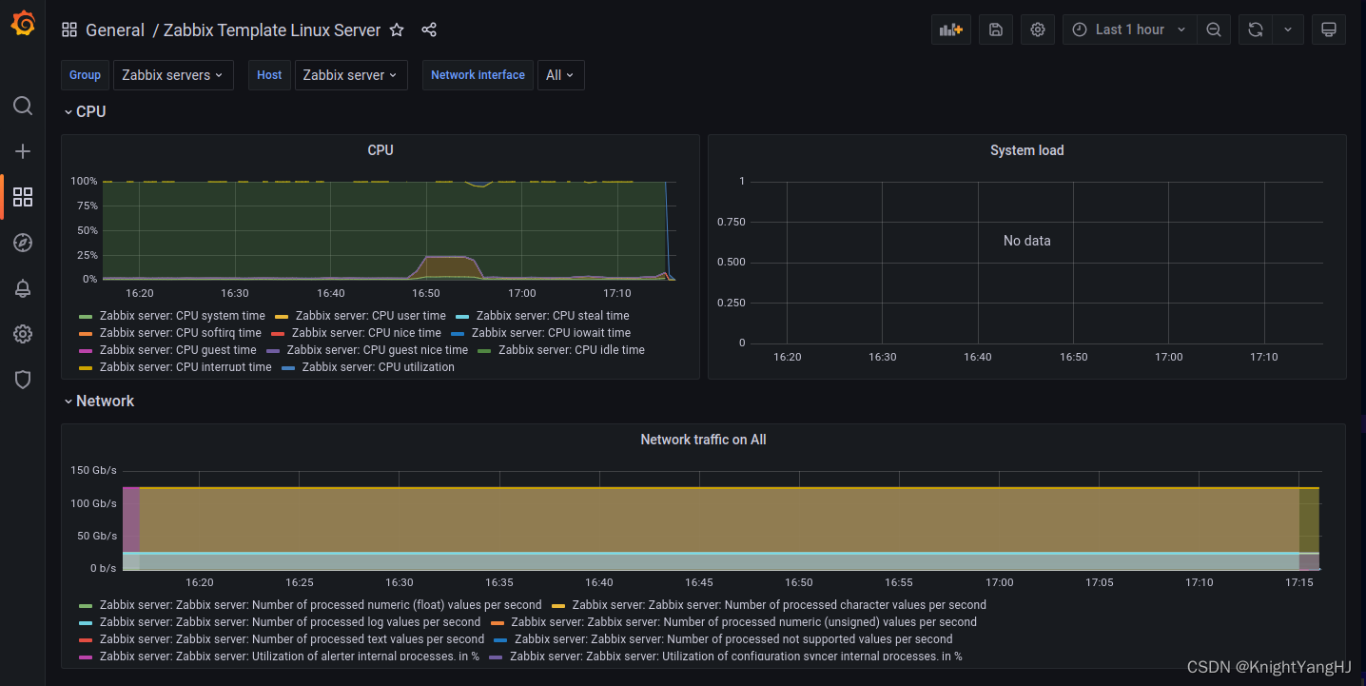
Task: Star this dashboard as favorite
Action: [397, 29]
